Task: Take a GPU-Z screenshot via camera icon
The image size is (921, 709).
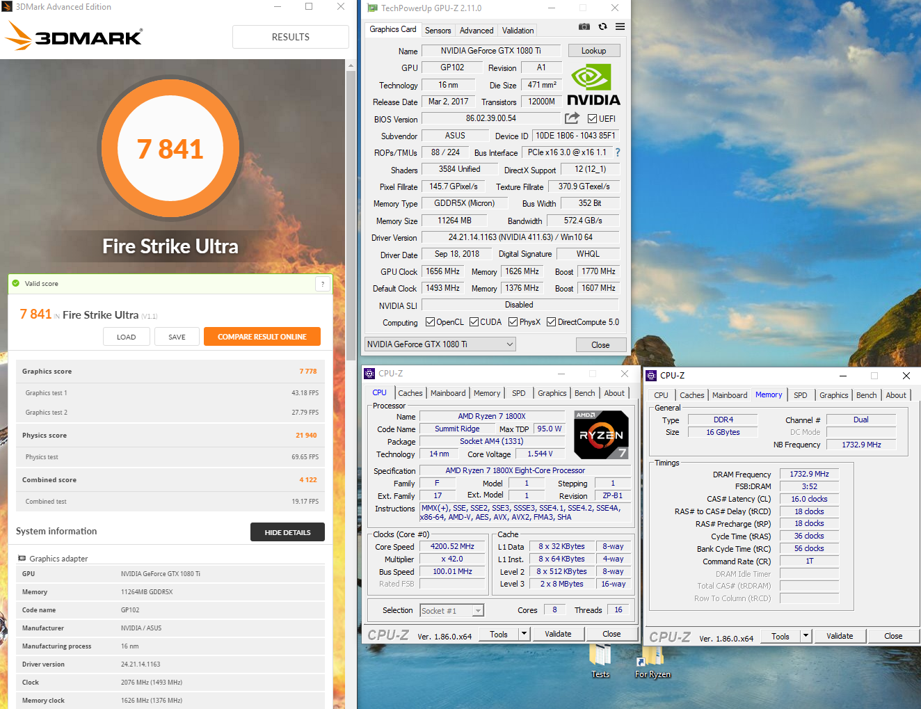Action: coord(584,26)
